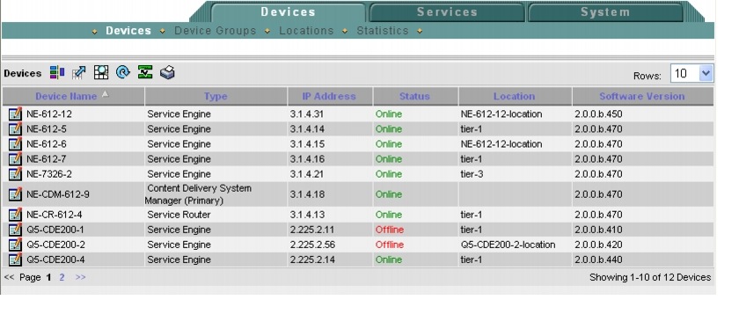The width and height of the screenshot is (739, 322).
Task: Sort by Type column header
Action: tap(216, 96)
